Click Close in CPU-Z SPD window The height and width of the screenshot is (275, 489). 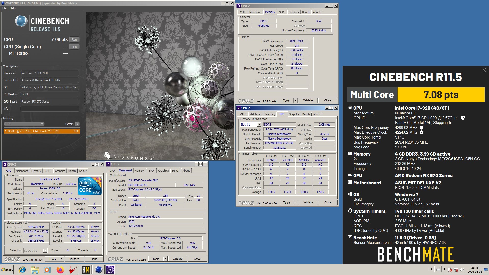tap(328, 202)
